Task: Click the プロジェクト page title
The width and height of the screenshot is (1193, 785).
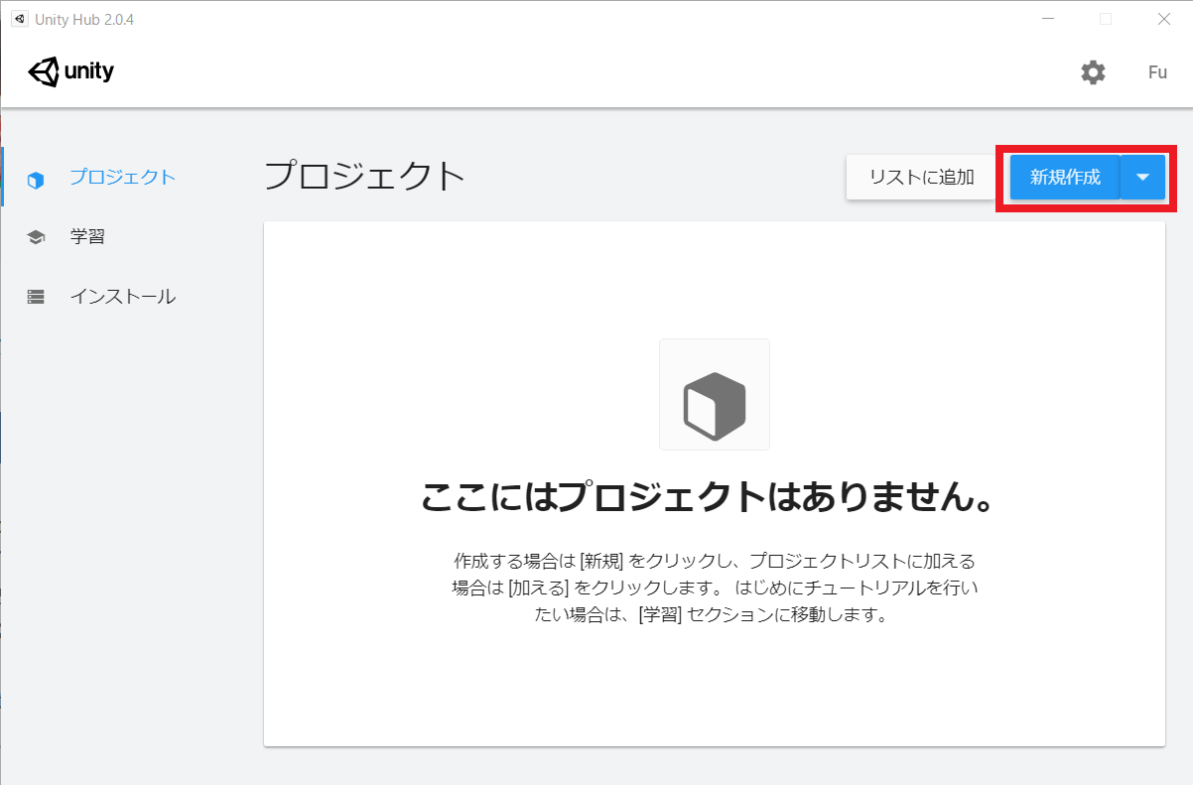Action: tap(364, 175)
